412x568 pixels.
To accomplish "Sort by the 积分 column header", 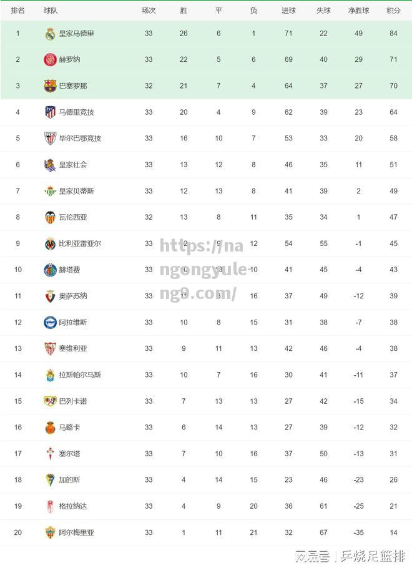I will (393, 11).
